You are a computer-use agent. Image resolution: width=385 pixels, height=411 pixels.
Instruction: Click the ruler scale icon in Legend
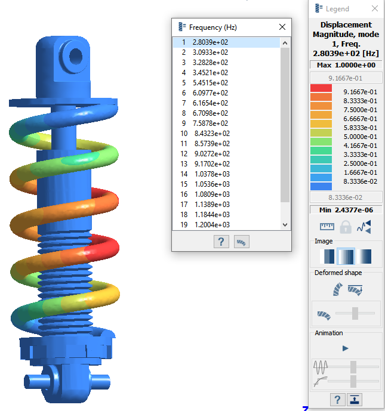click(x=326, y=227)
